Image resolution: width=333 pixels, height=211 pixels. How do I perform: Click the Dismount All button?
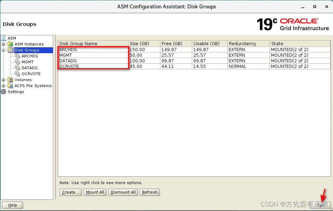click(x=123, y=192)
